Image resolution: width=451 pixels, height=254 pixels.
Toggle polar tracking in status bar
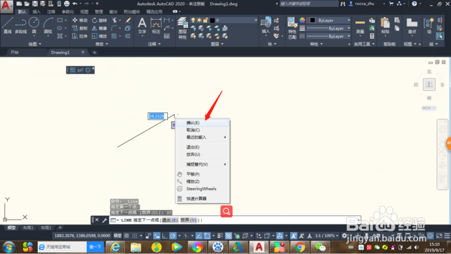173,236
